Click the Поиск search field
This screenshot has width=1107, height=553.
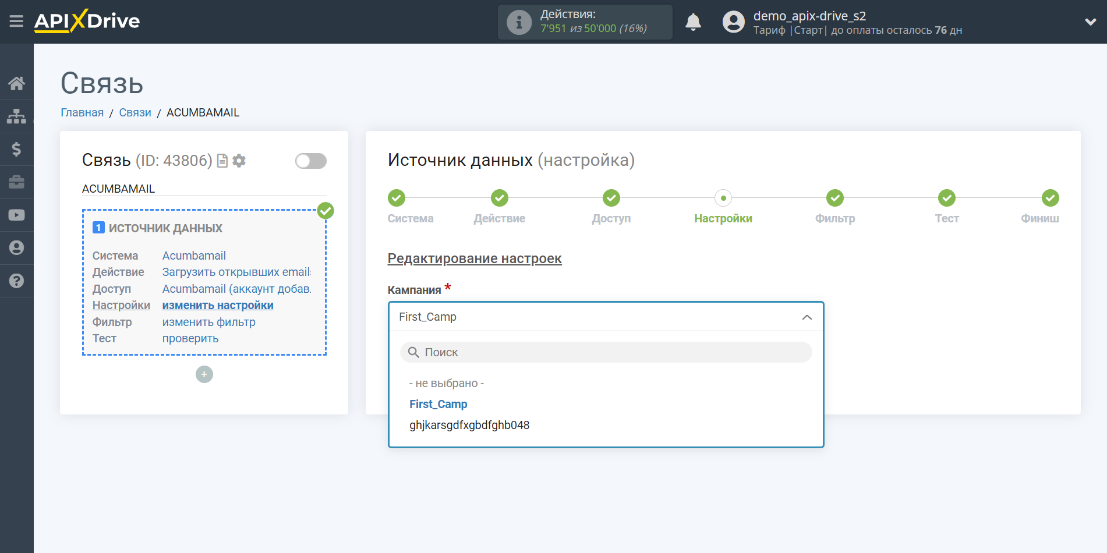pos(606,352)
